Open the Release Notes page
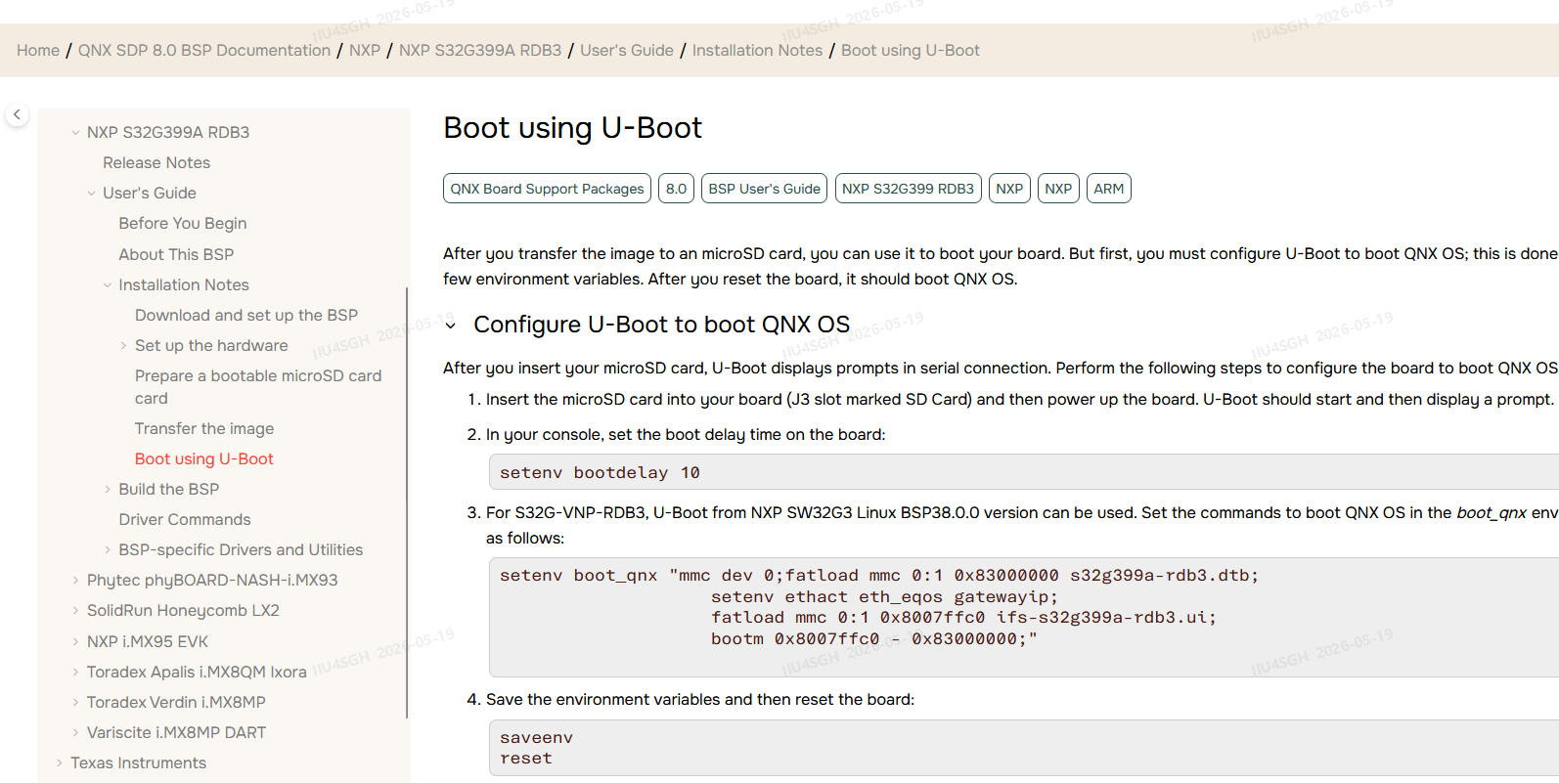Image resolution: width=1559 pixels, height=783 pixels. [x=156, y=163]
